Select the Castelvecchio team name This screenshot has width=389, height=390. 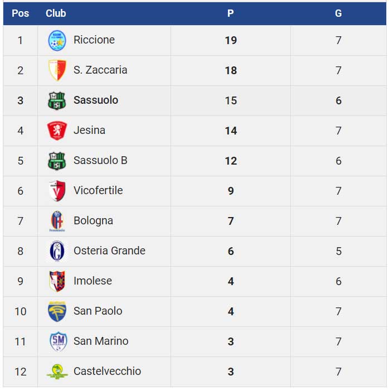(107, 372)
